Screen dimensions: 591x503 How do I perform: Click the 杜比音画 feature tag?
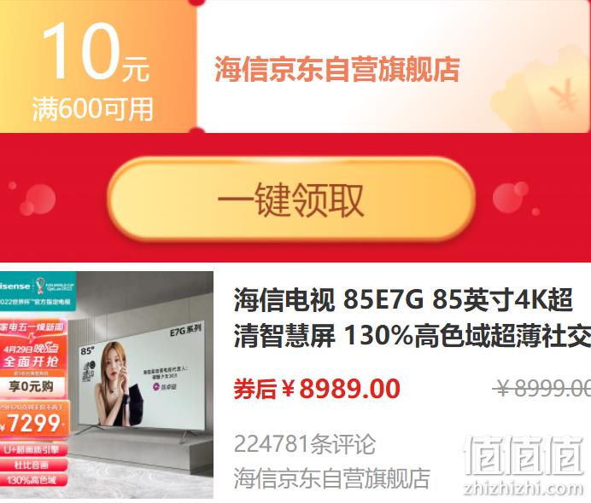click(33, 465)
